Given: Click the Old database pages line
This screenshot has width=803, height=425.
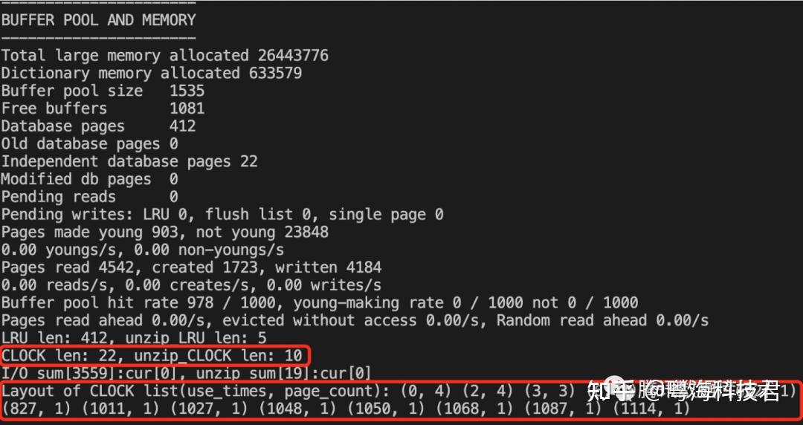Looking at the screenshot, I should (x=90, y=144).
